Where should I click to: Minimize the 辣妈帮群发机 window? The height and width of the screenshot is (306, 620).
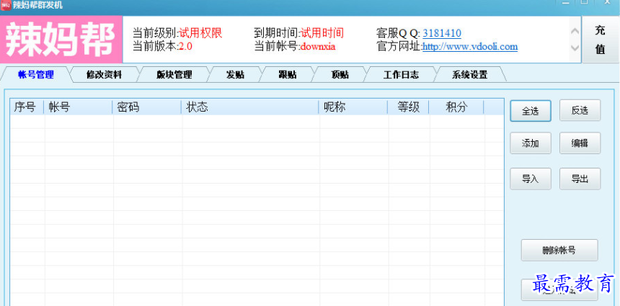565,3
